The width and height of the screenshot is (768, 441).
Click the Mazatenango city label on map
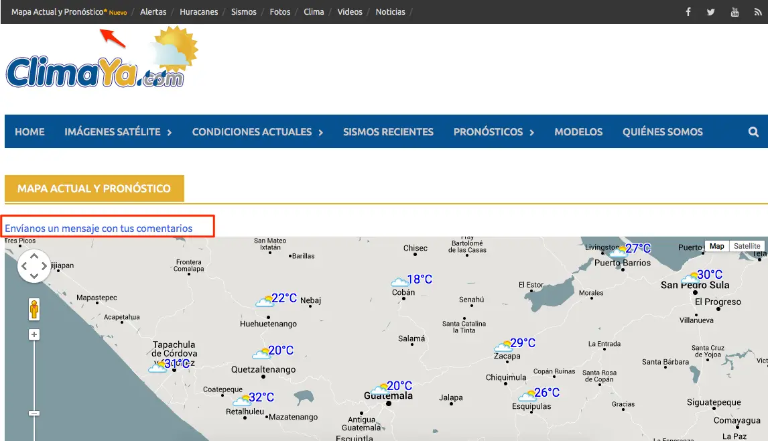294,417
